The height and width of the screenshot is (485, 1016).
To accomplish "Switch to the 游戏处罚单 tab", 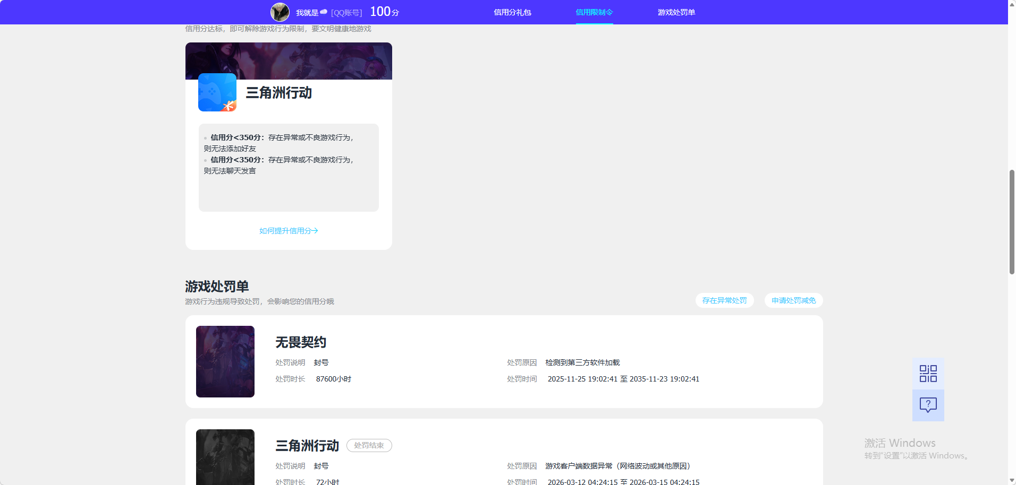I will coord(676,12).
